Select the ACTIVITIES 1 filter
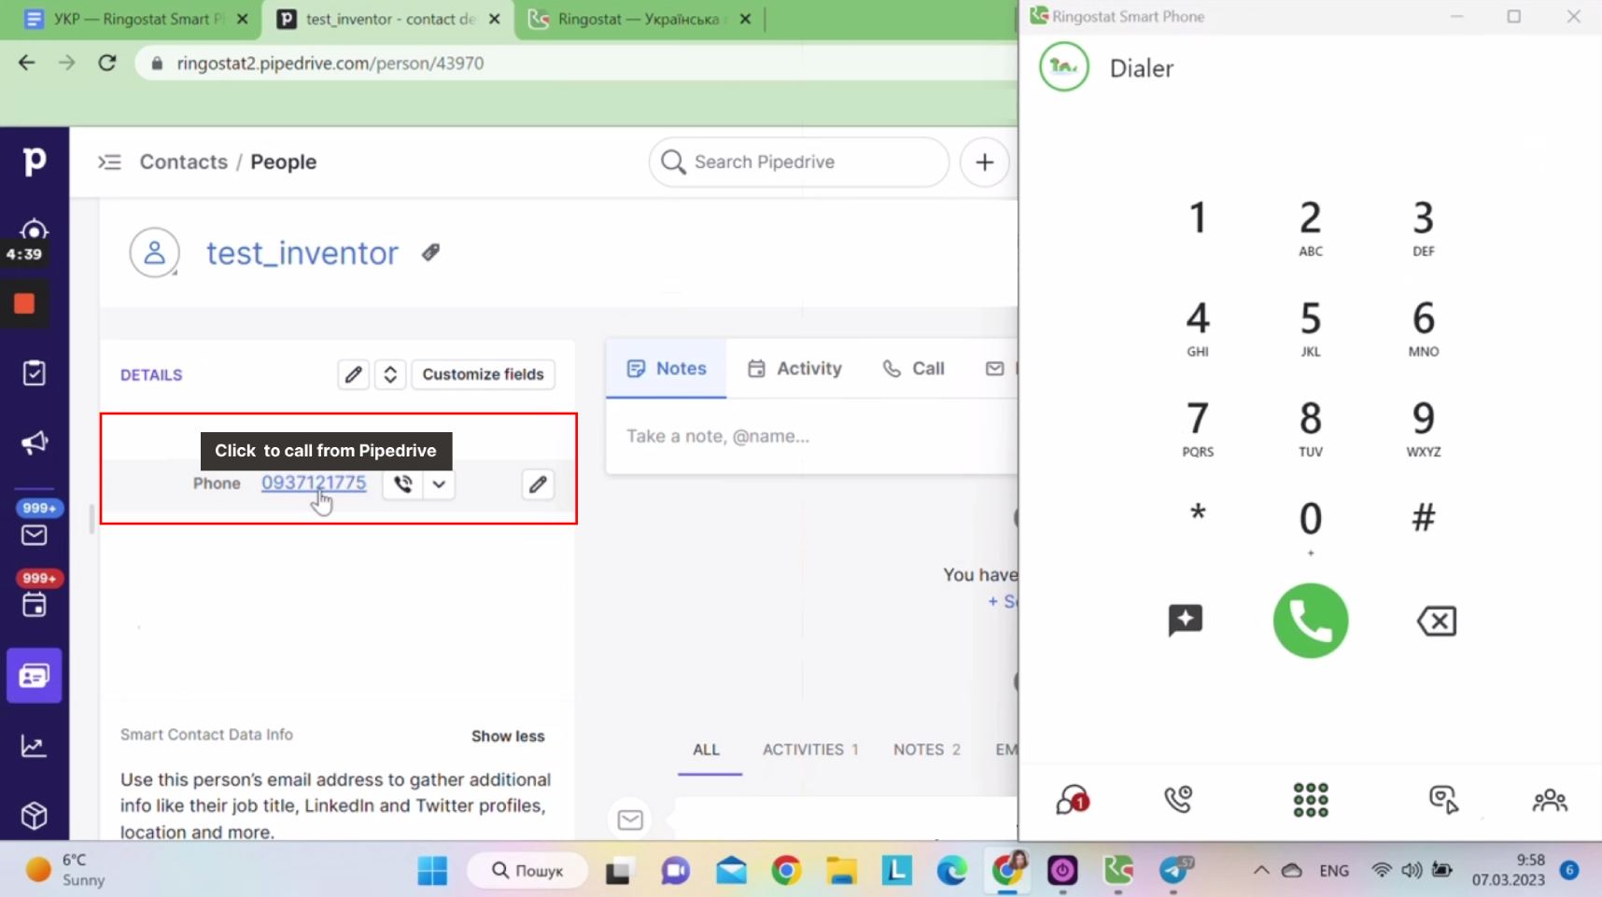Viewport: 1602px width, 897px height. coord(810,750)
